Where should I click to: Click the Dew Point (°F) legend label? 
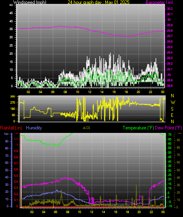[168, 128]
